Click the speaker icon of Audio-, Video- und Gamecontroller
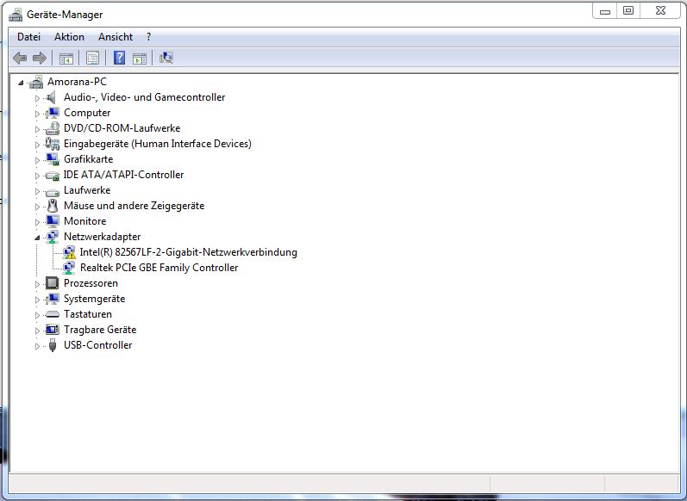 coord(52,97)
